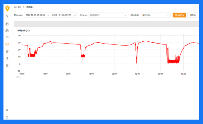Click the Biển số label
The image size is (203, 124).
pyautogui.click(x=83, y=15)
